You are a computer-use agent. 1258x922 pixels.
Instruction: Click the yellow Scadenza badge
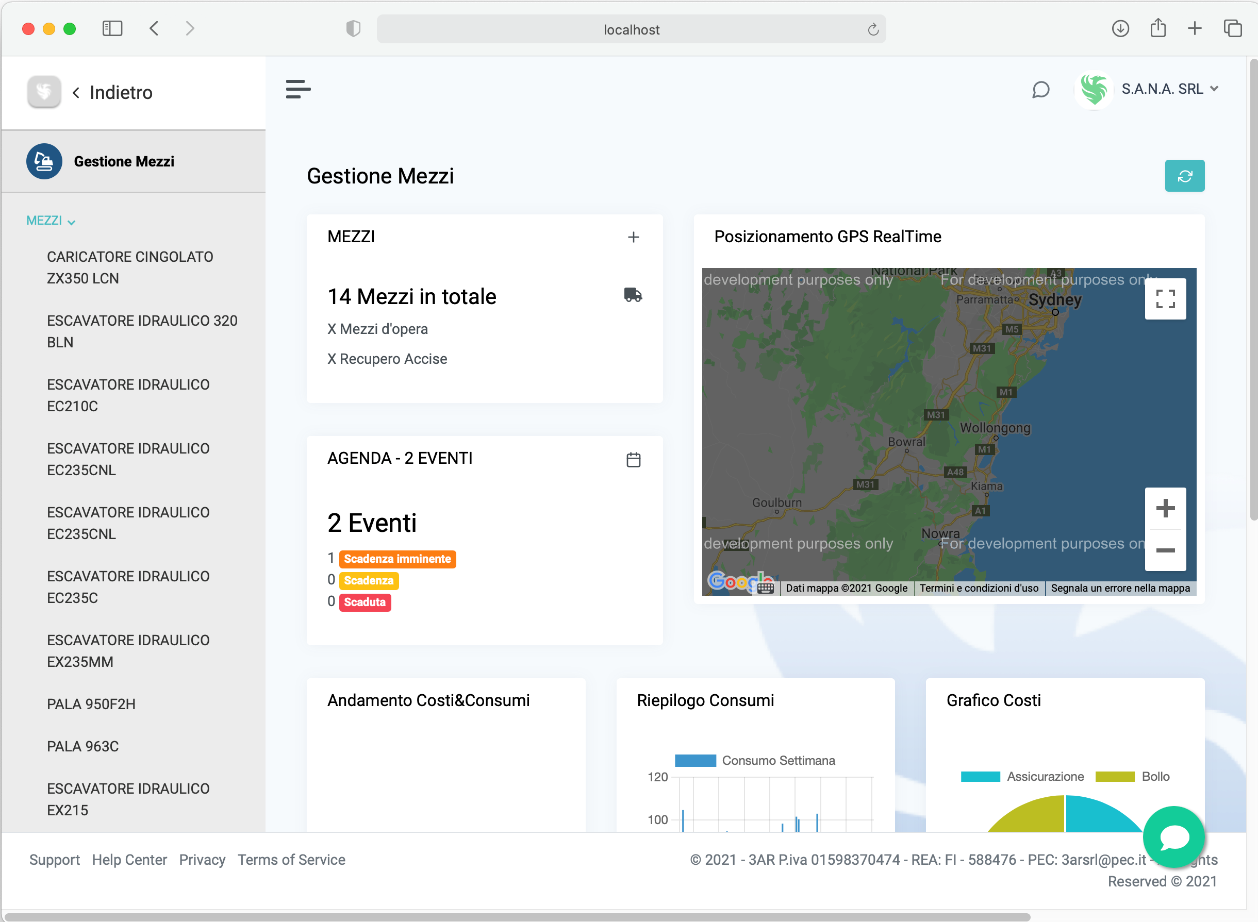(369, 581)
